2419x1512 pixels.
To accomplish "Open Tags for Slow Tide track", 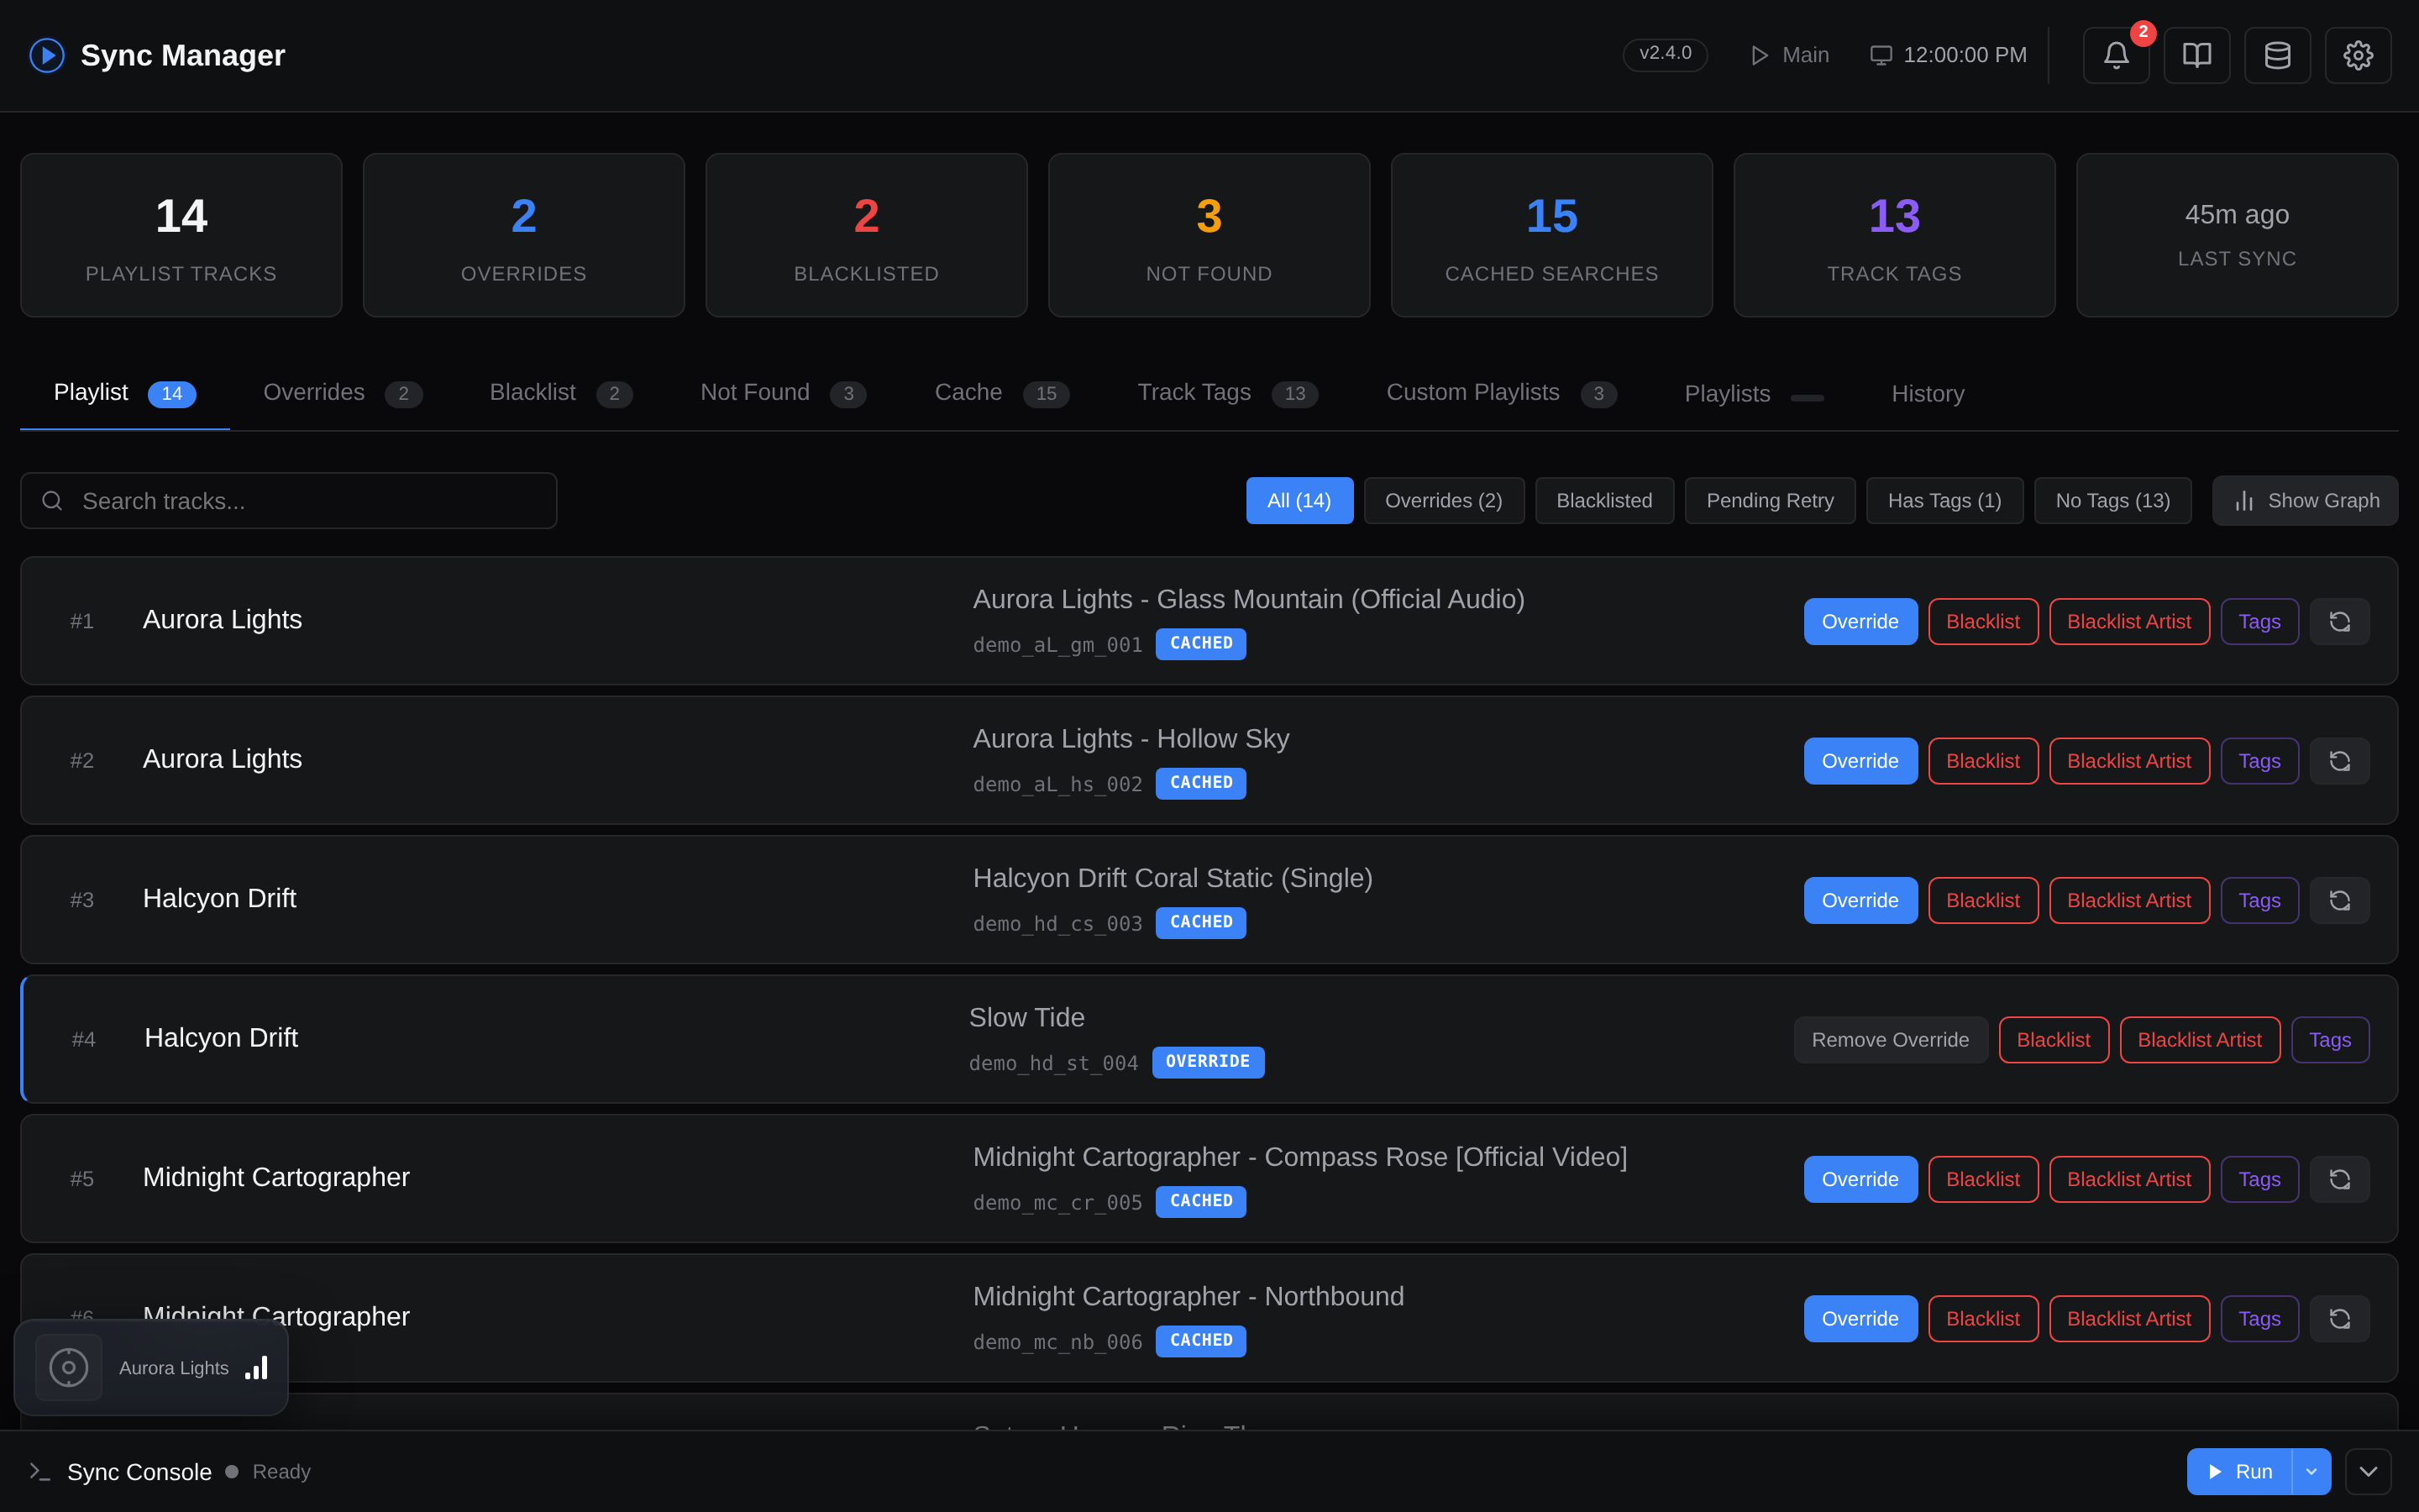I will pos(2330,1040).
